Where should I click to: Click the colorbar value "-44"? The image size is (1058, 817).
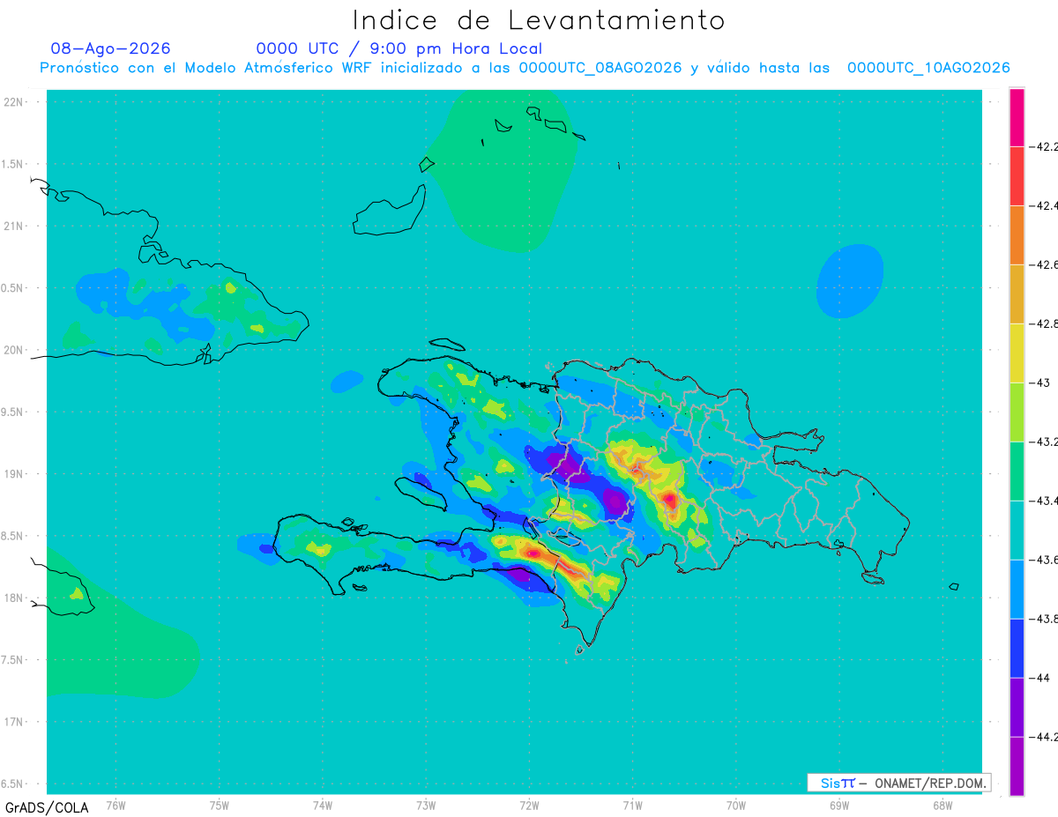pyautogui.click(x=1040, y=678)
